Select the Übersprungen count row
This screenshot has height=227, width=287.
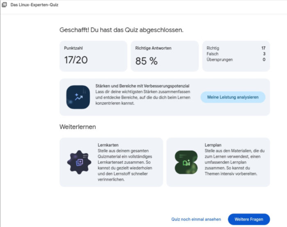click(x=236, y=60)
